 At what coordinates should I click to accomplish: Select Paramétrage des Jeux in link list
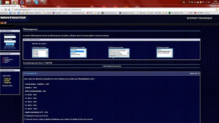(x=164, y=51)
